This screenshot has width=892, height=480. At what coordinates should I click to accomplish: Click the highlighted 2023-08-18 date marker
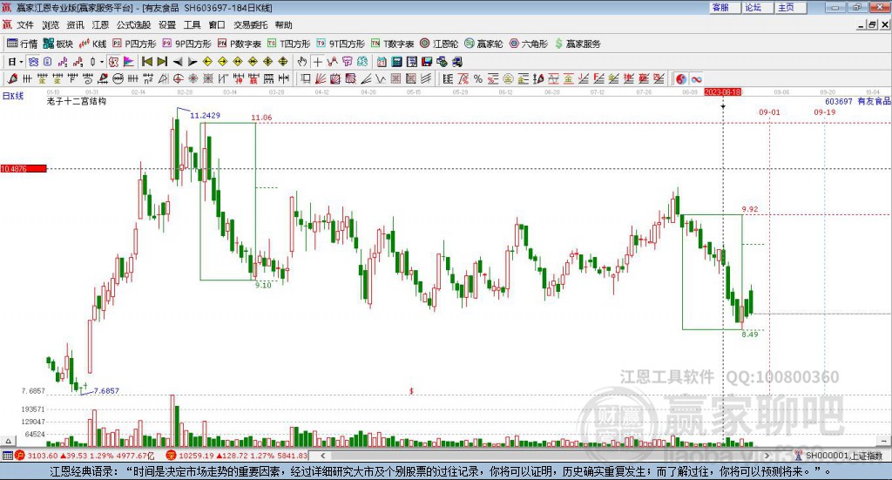[x=722, y=91]
